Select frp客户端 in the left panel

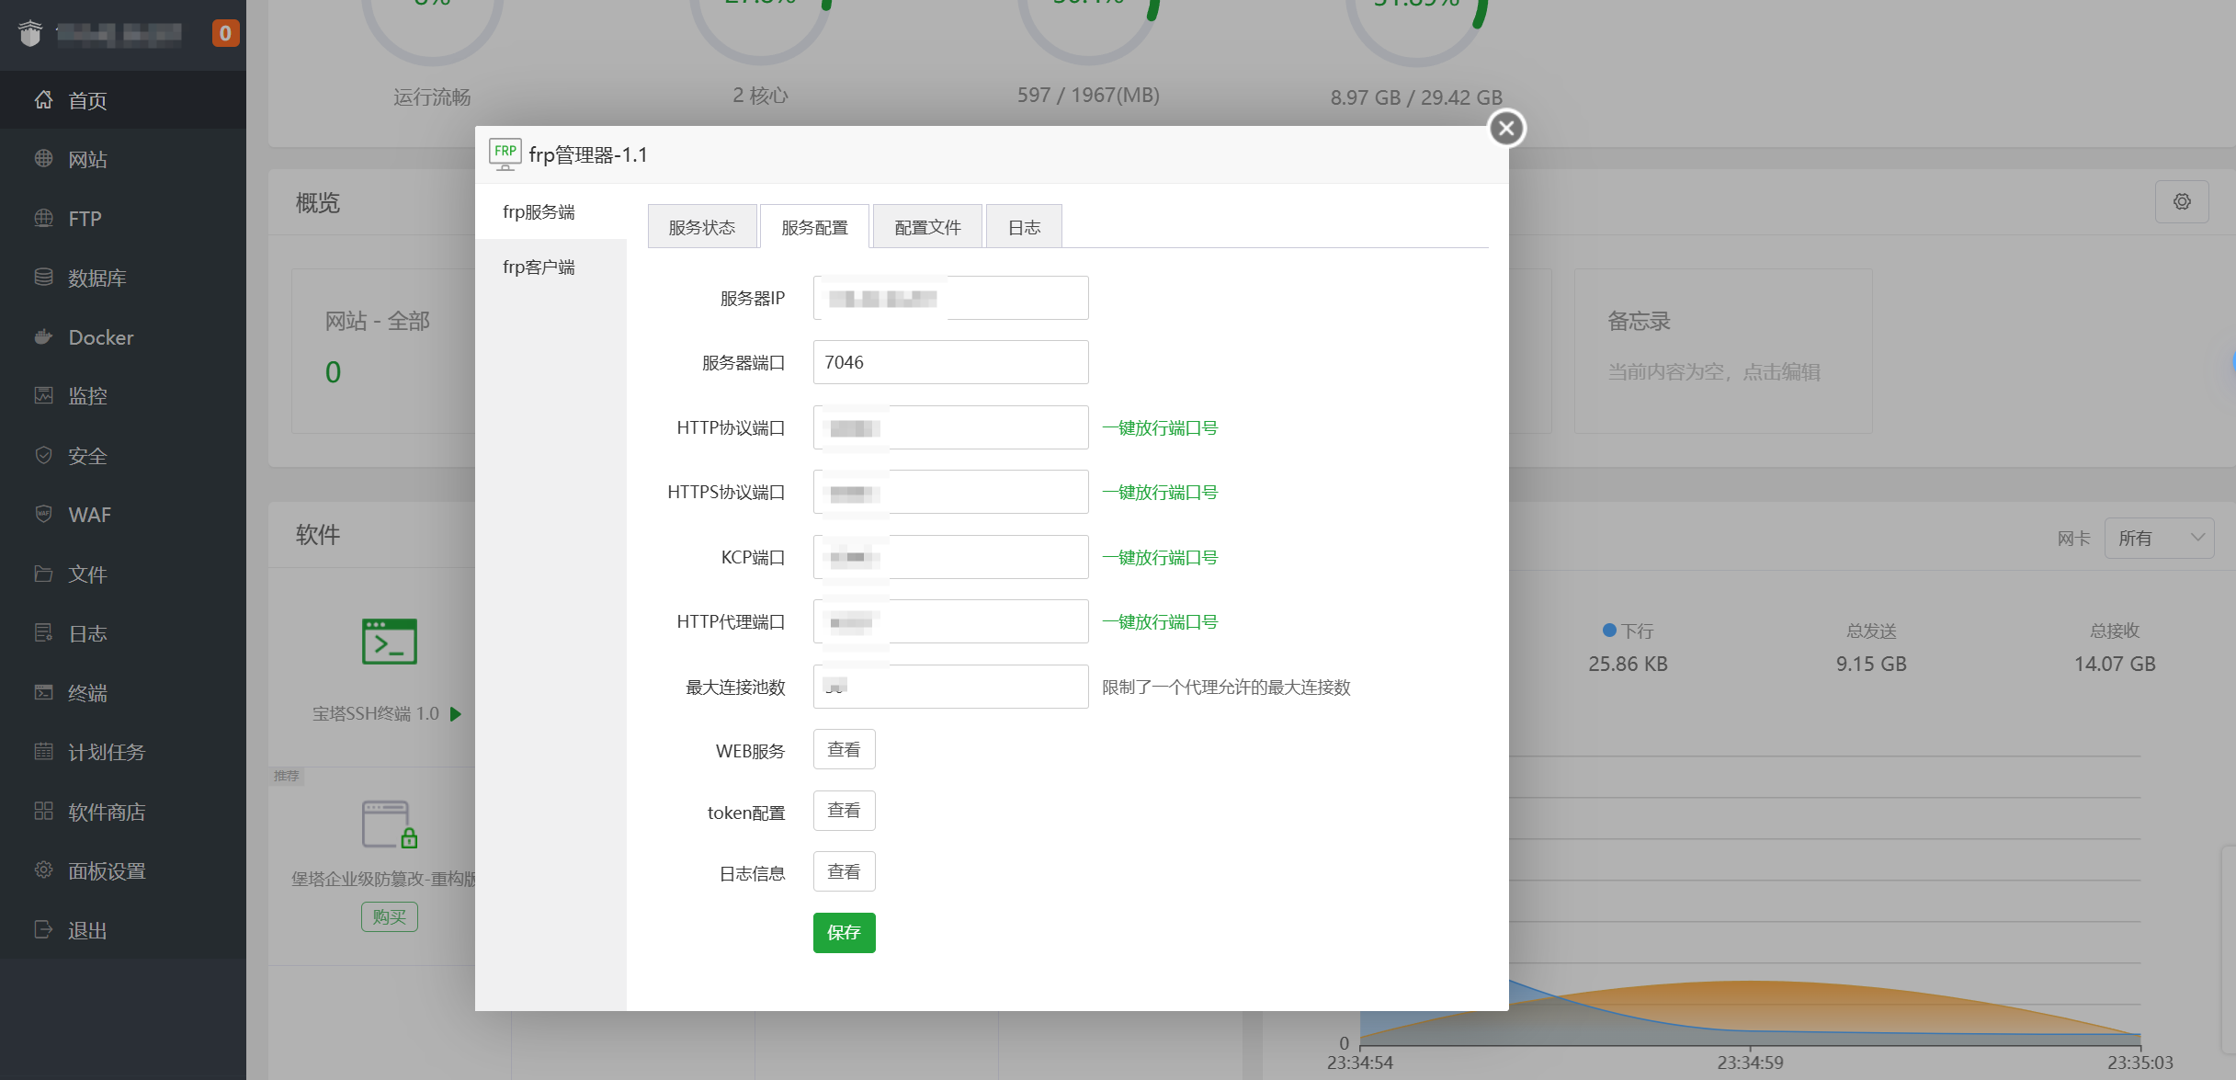pos(539,267)
